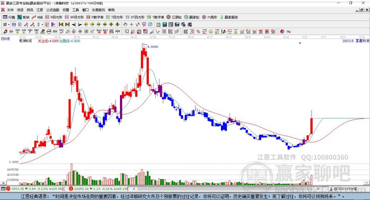Jump to first bar icon
Viewport: 370px width, 200px height.
61,25
